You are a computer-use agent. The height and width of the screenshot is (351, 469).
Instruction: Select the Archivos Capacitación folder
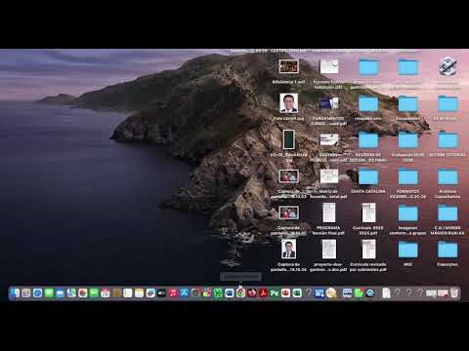(x=448, y=177)
